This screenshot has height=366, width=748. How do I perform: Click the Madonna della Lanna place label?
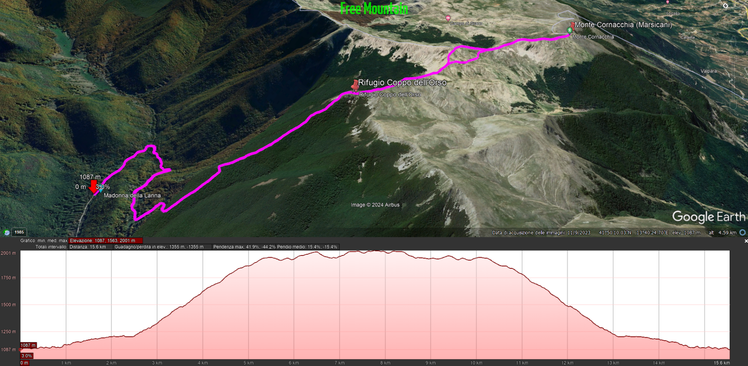132,195
